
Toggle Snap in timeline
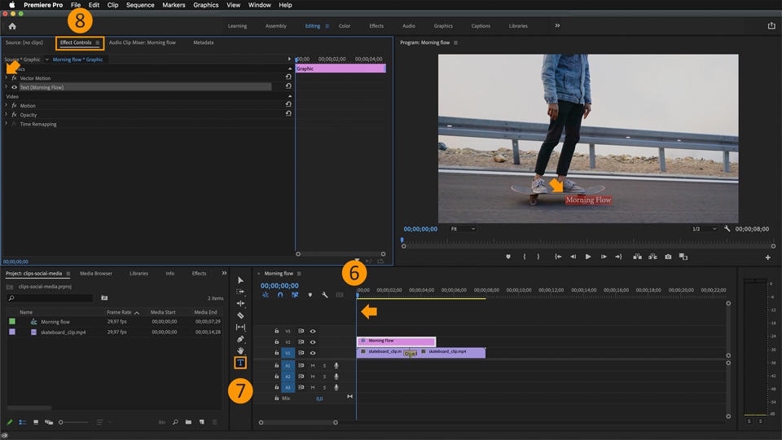click(280, 295)
